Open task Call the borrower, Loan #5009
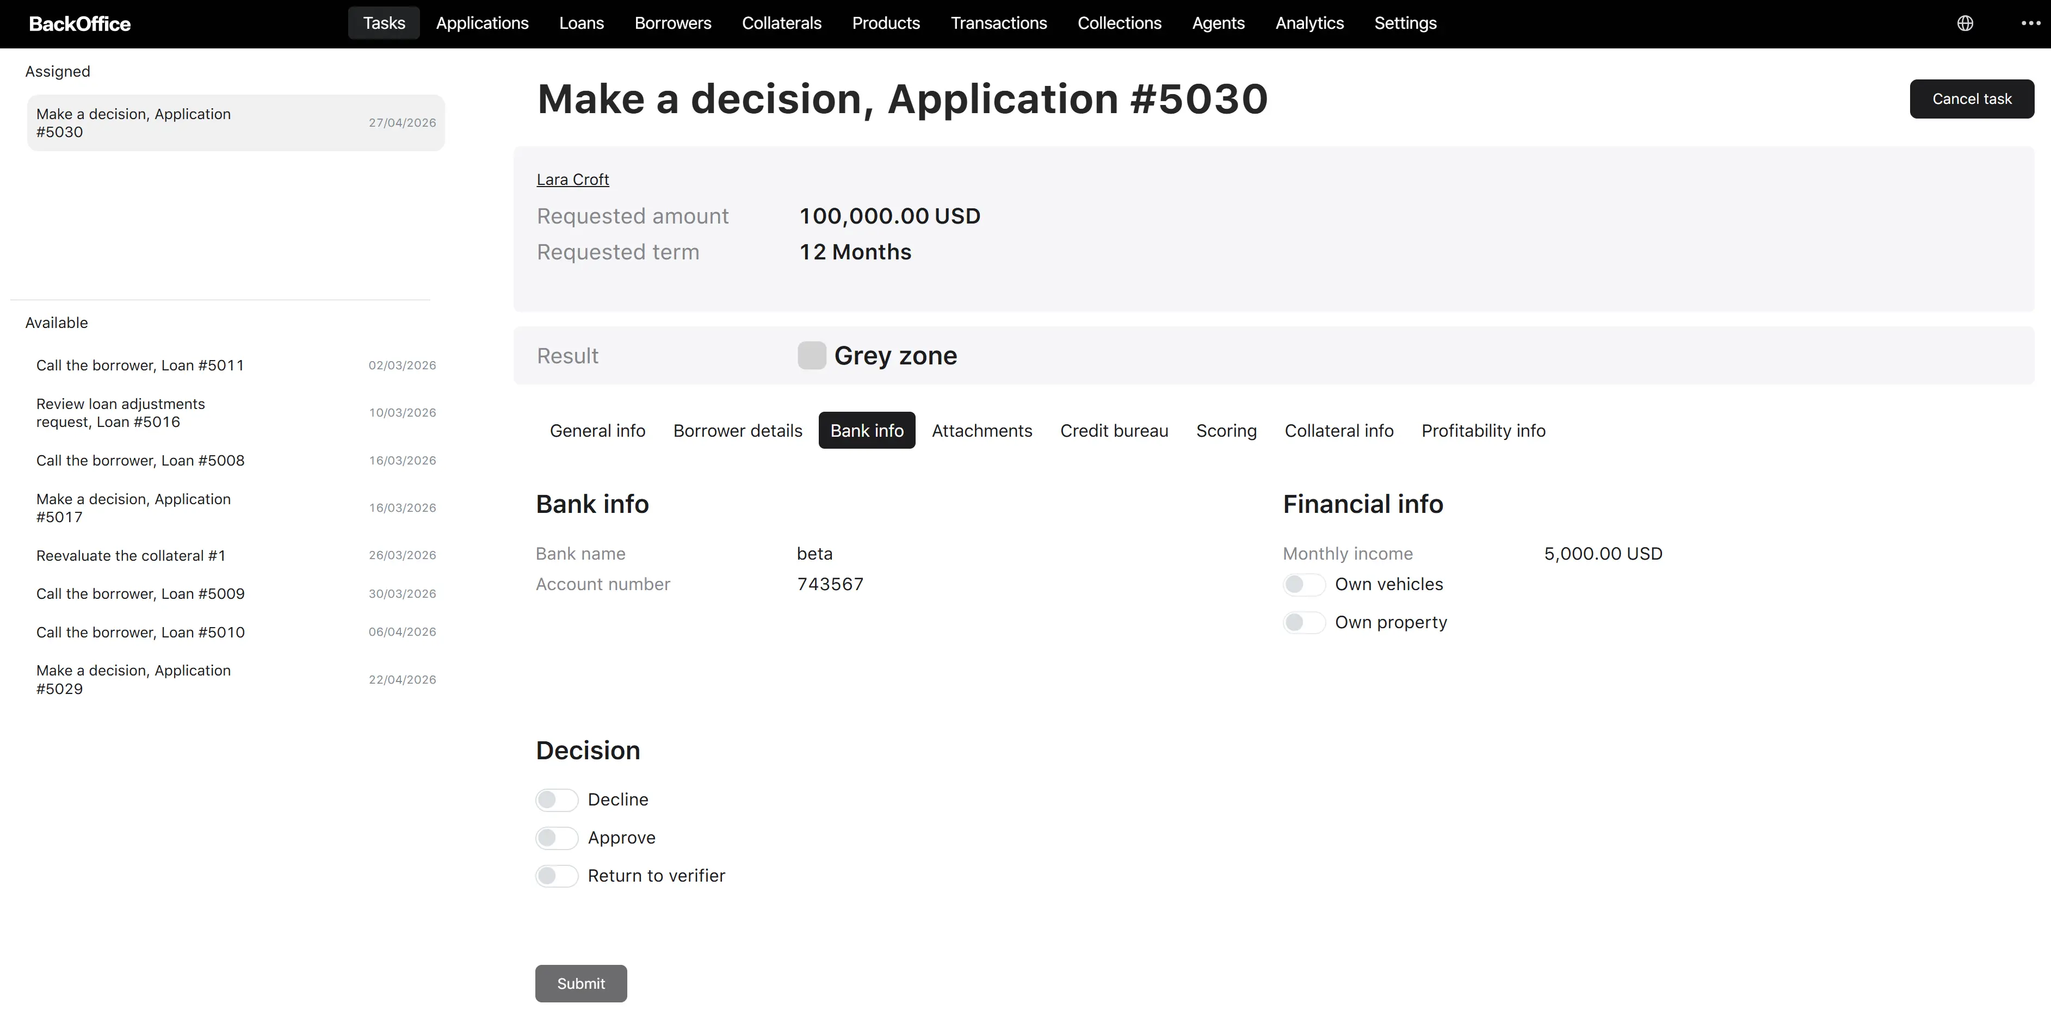The image size is (2051, 1010). tap(236, 594)
